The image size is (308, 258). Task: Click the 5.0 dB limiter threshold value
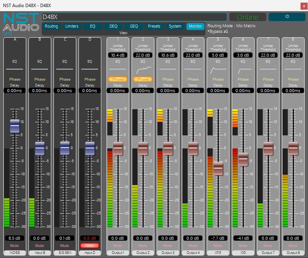(218, 55)
